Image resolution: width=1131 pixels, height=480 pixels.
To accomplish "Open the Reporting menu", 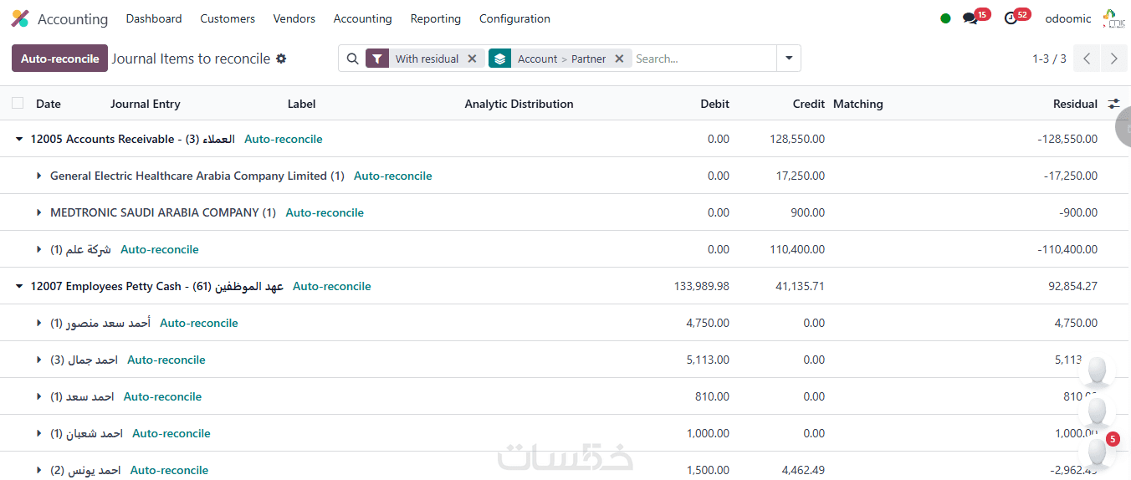I will 435,18.
